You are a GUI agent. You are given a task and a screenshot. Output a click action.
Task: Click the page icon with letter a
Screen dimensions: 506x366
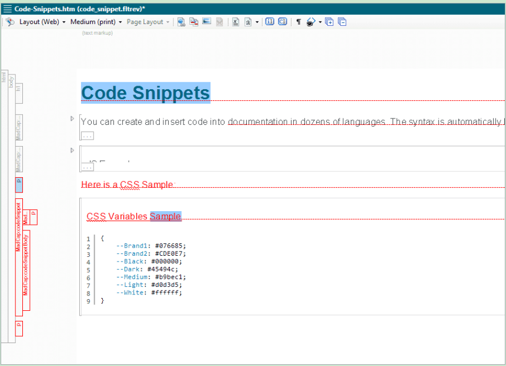248,22
